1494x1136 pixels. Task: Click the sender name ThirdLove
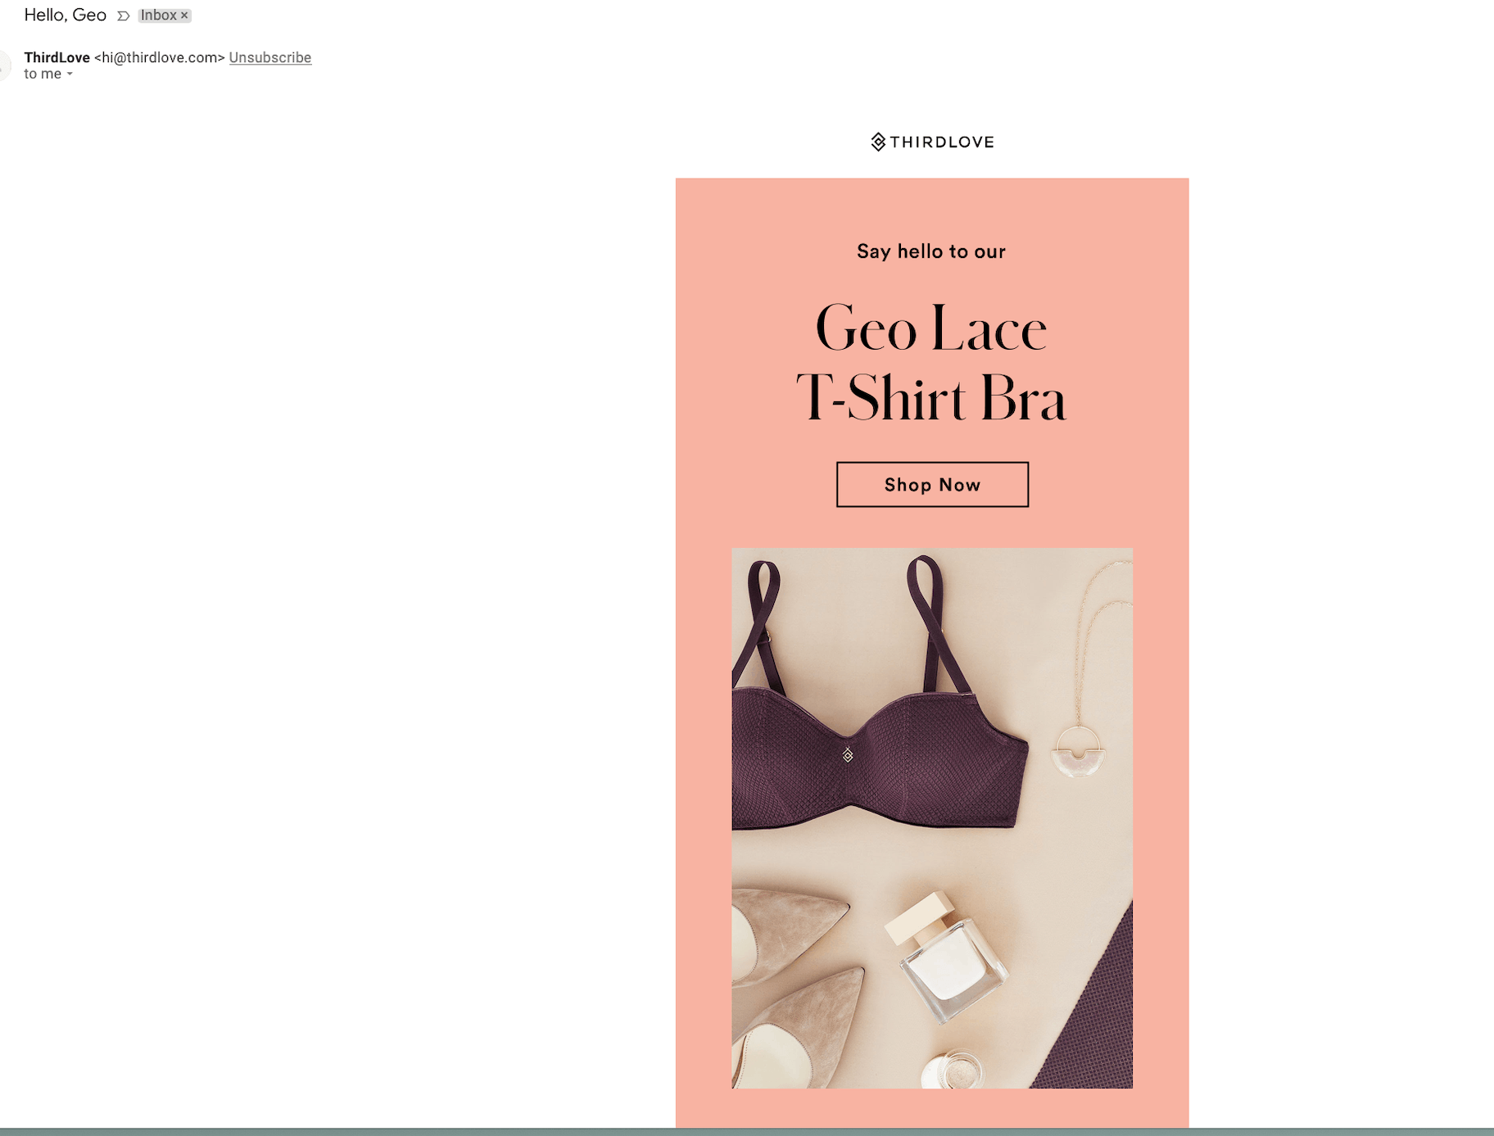[57, 57]
